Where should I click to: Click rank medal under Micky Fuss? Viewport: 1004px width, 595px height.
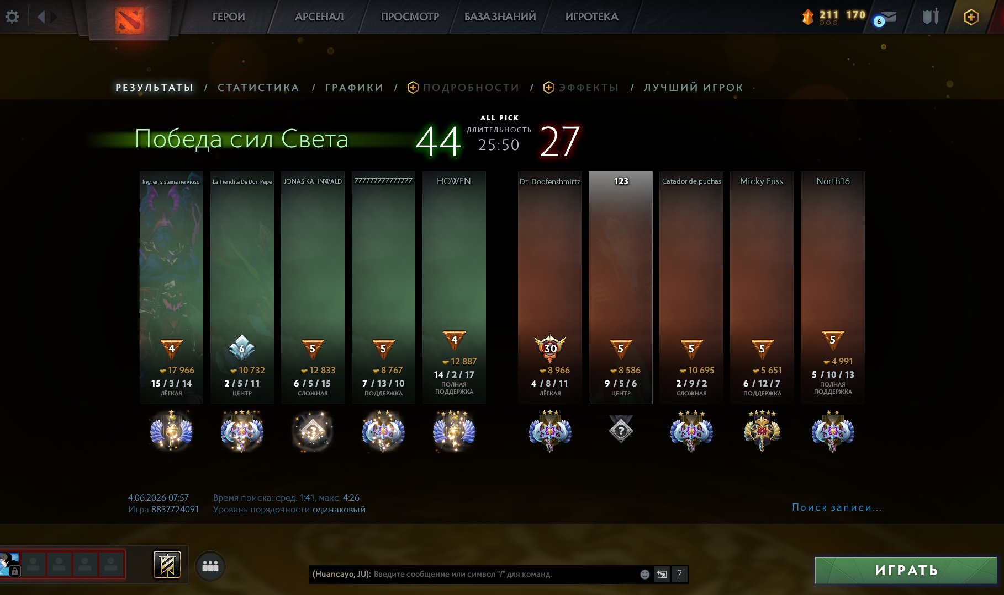click(762, 431)
